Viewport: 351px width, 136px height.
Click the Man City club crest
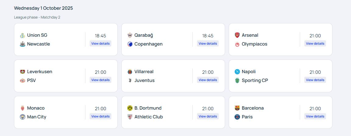pyautogui.click(x=22, y=117)
